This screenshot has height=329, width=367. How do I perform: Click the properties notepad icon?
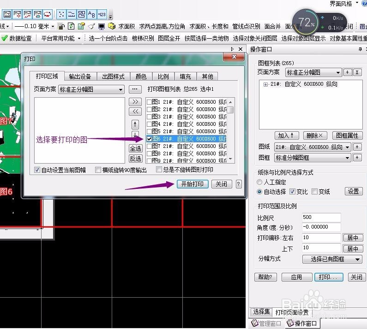point(81,26)
